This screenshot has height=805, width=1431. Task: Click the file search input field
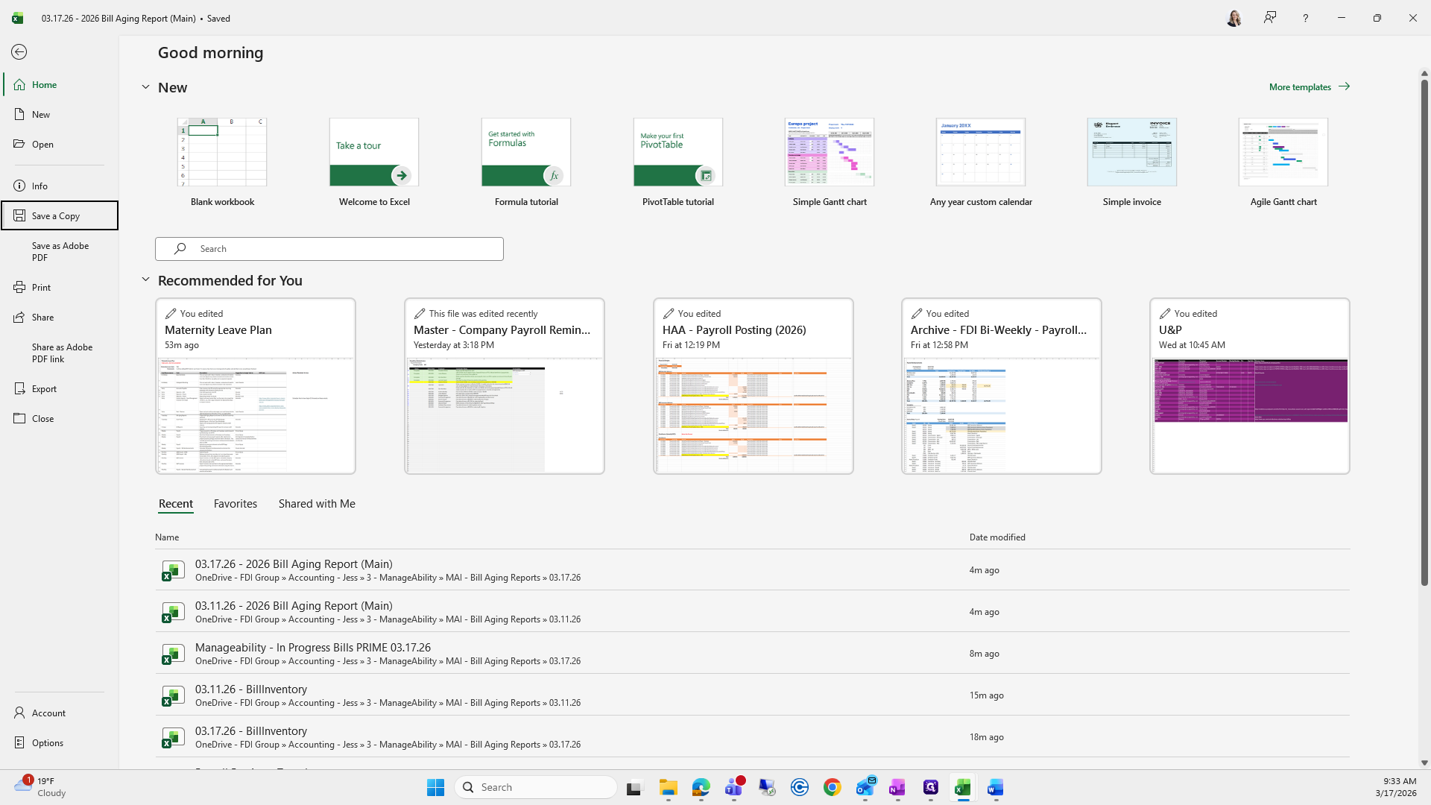[329, 249]
